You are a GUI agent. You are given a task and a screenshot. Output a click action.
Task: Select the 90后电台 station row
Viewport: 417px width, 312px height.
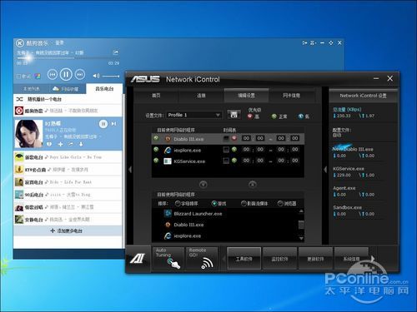68,195
